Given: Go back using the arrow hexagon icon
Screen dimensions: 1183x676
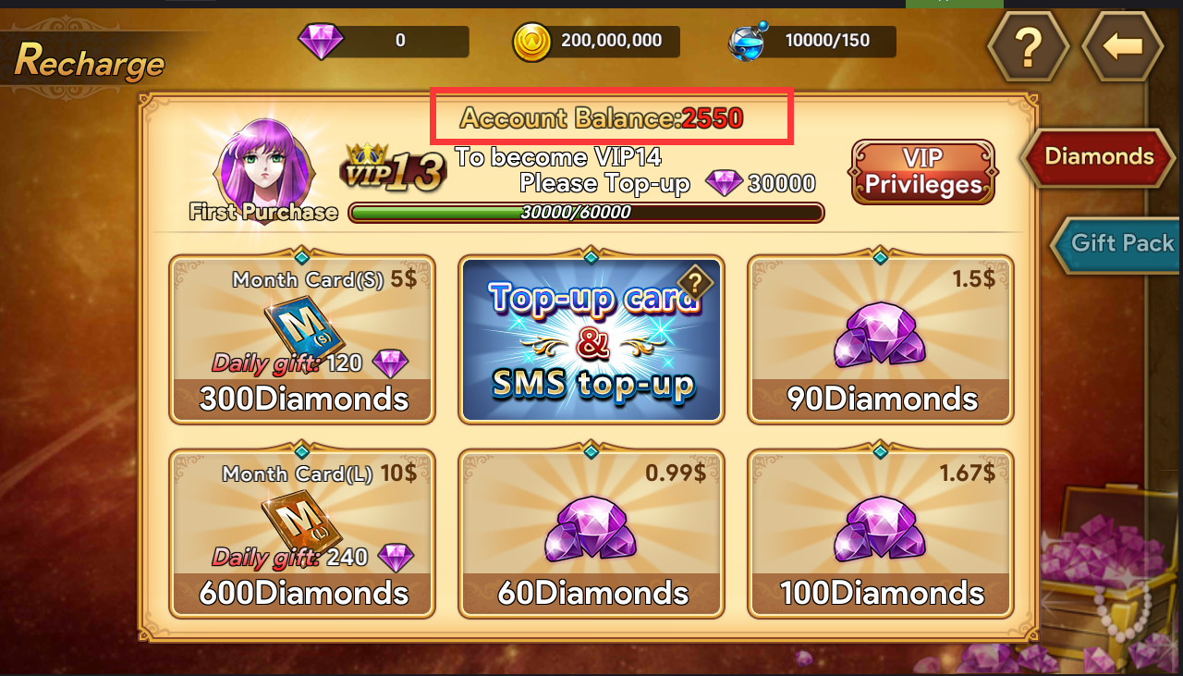Looking at the screenshot, I should click(x=1122, y=45).
